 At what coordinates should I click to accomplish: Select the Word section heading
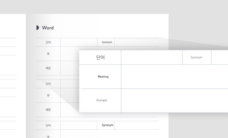(48, 28)
